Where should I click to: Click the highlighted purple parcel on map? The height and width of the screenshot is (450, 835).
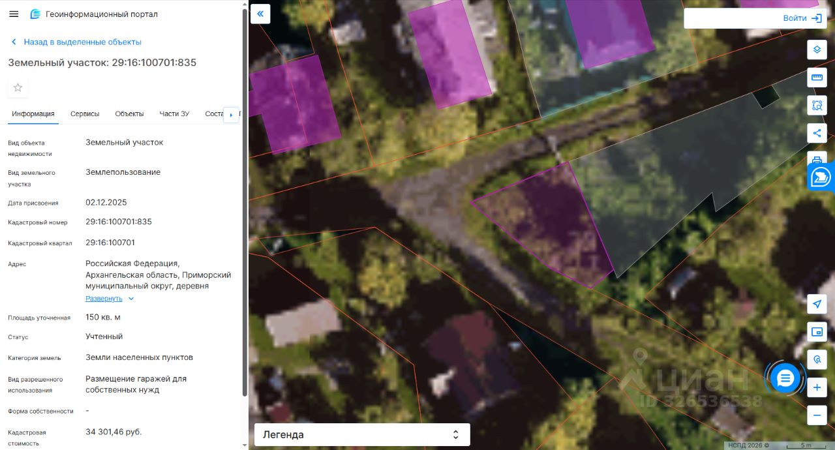pos(547,225)
